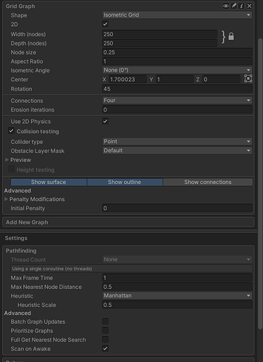Viewport: 263px width, 362px height.
Task: Open the Shape dropdown showing Isometric Grid
Action: pyautogui.click(x=178, y=15)
